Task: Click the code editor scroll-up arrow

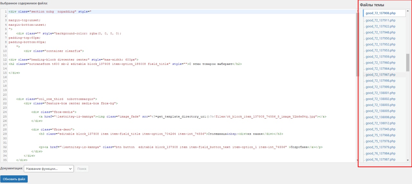Action: (x=357, y=11)
